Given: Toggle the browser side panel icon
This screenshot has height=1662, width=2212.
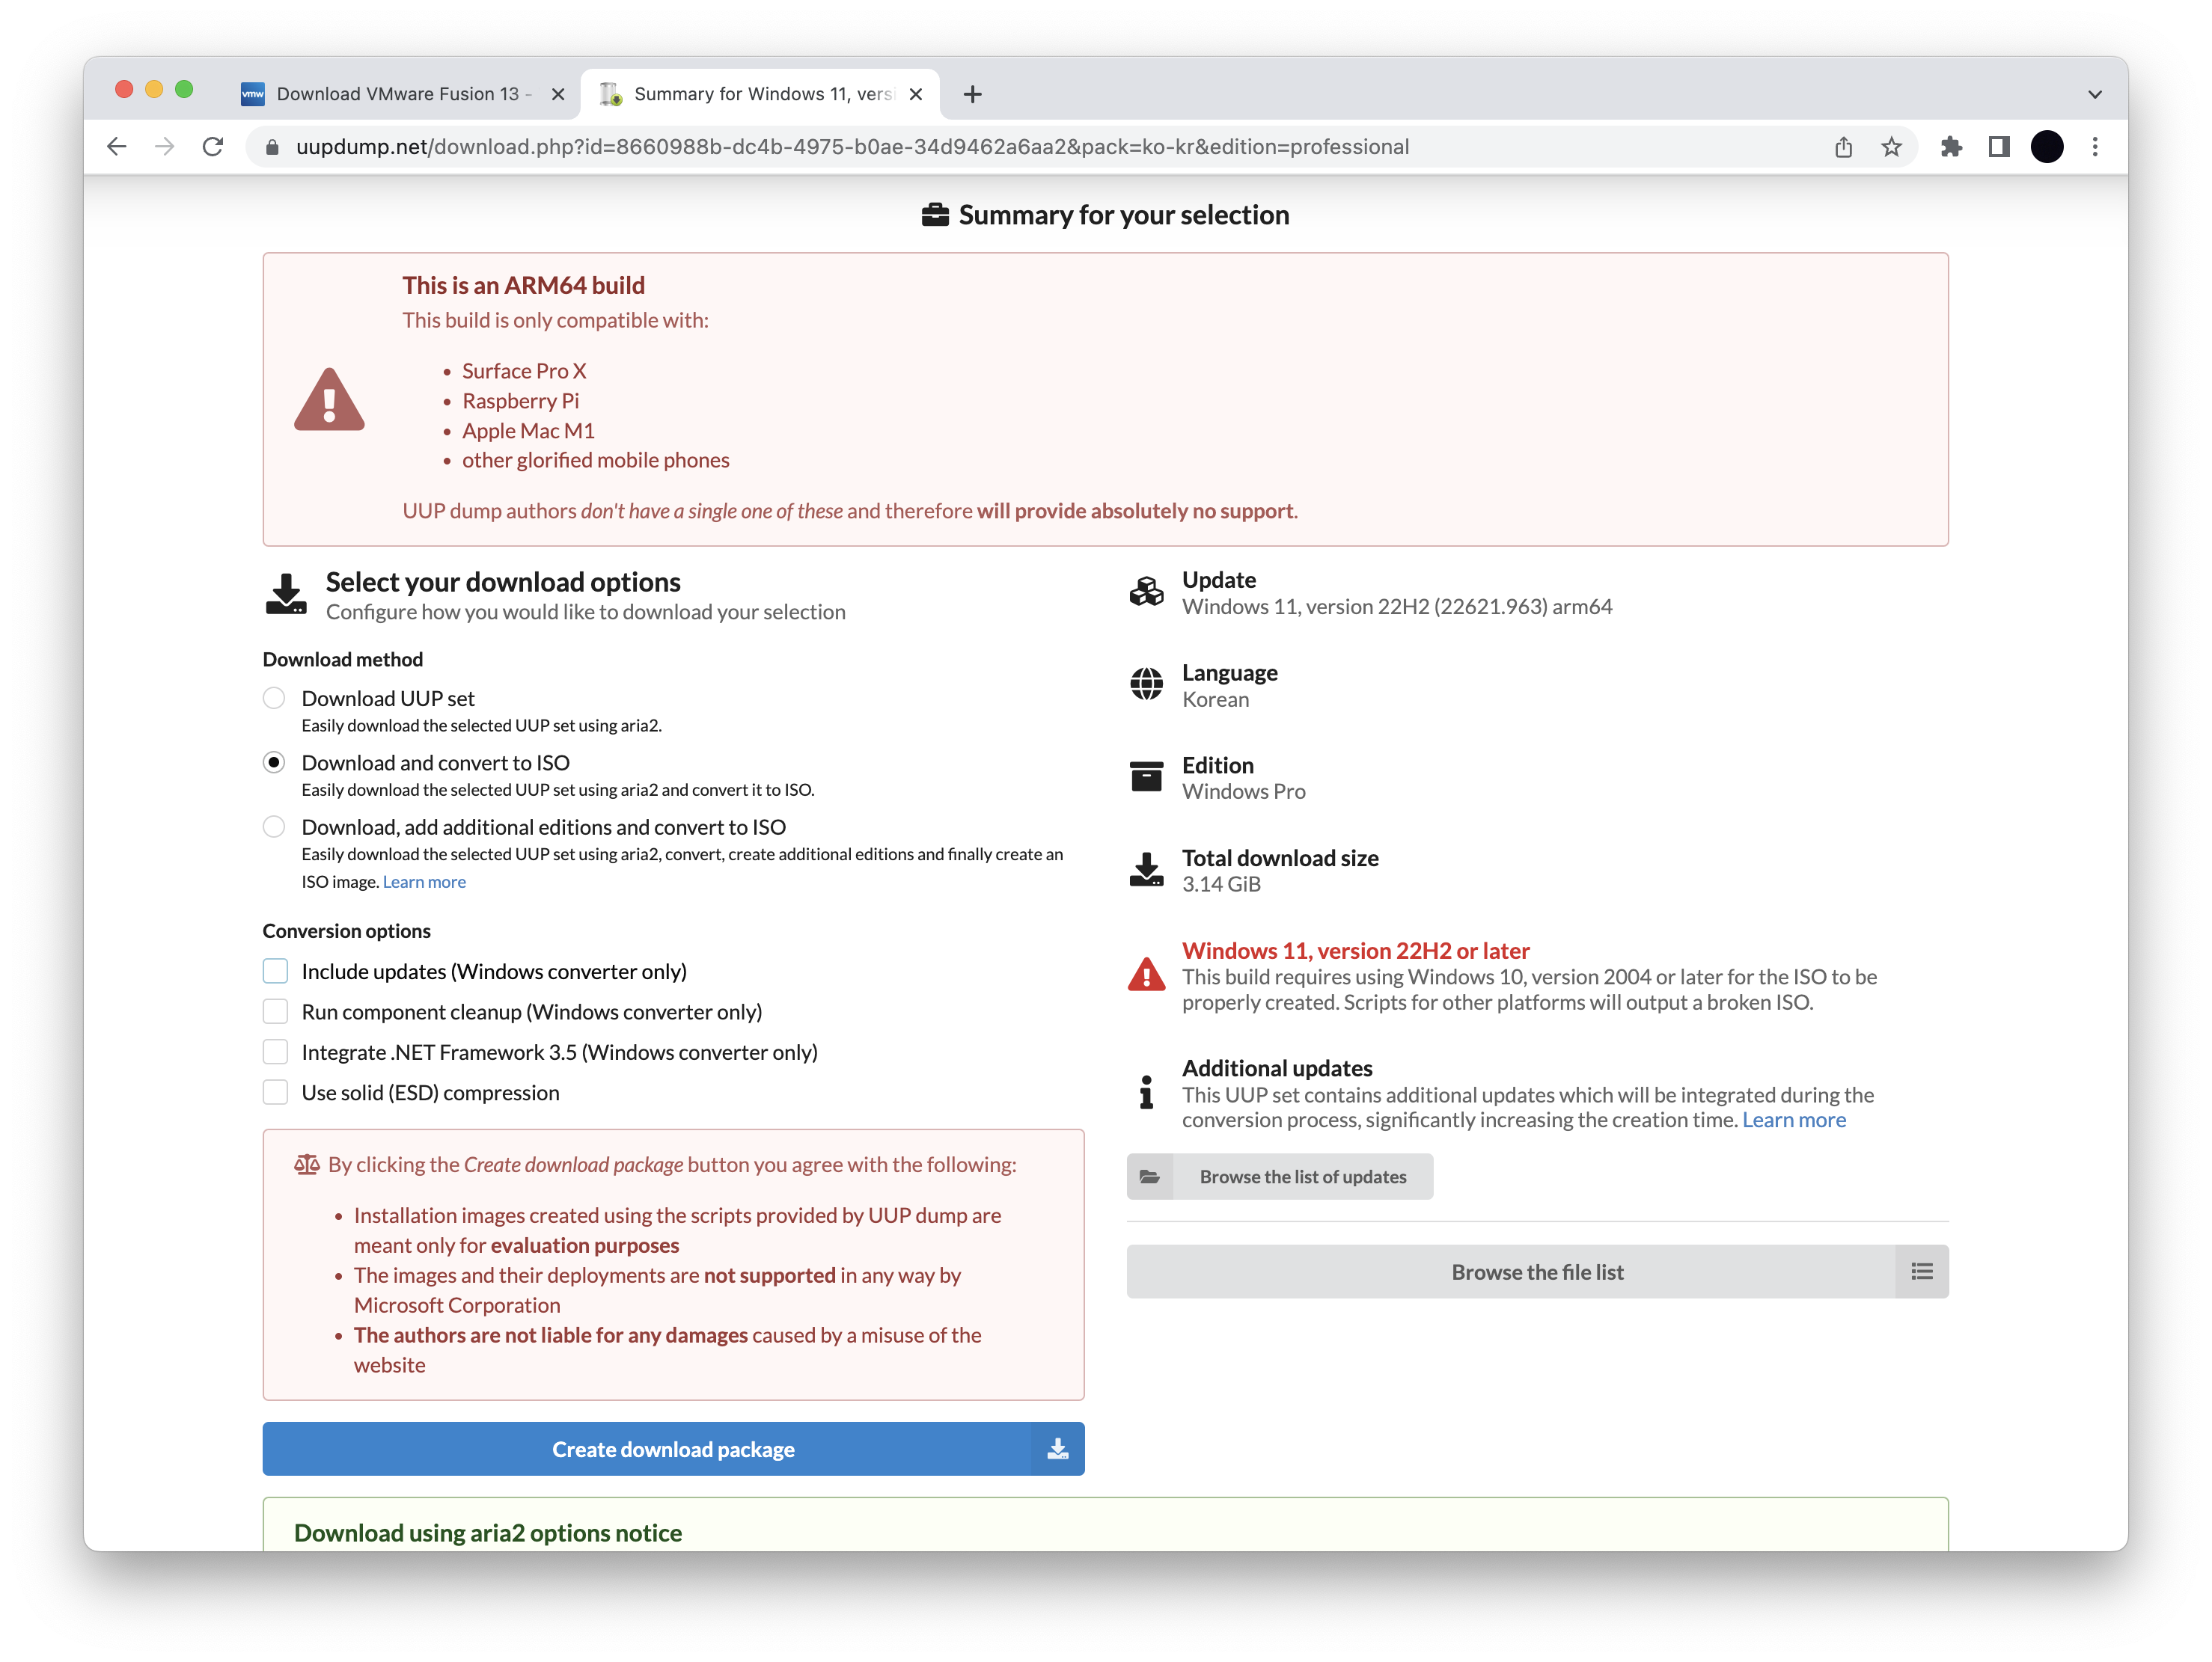Looking at the screenshot, I should pos(1999,147).
